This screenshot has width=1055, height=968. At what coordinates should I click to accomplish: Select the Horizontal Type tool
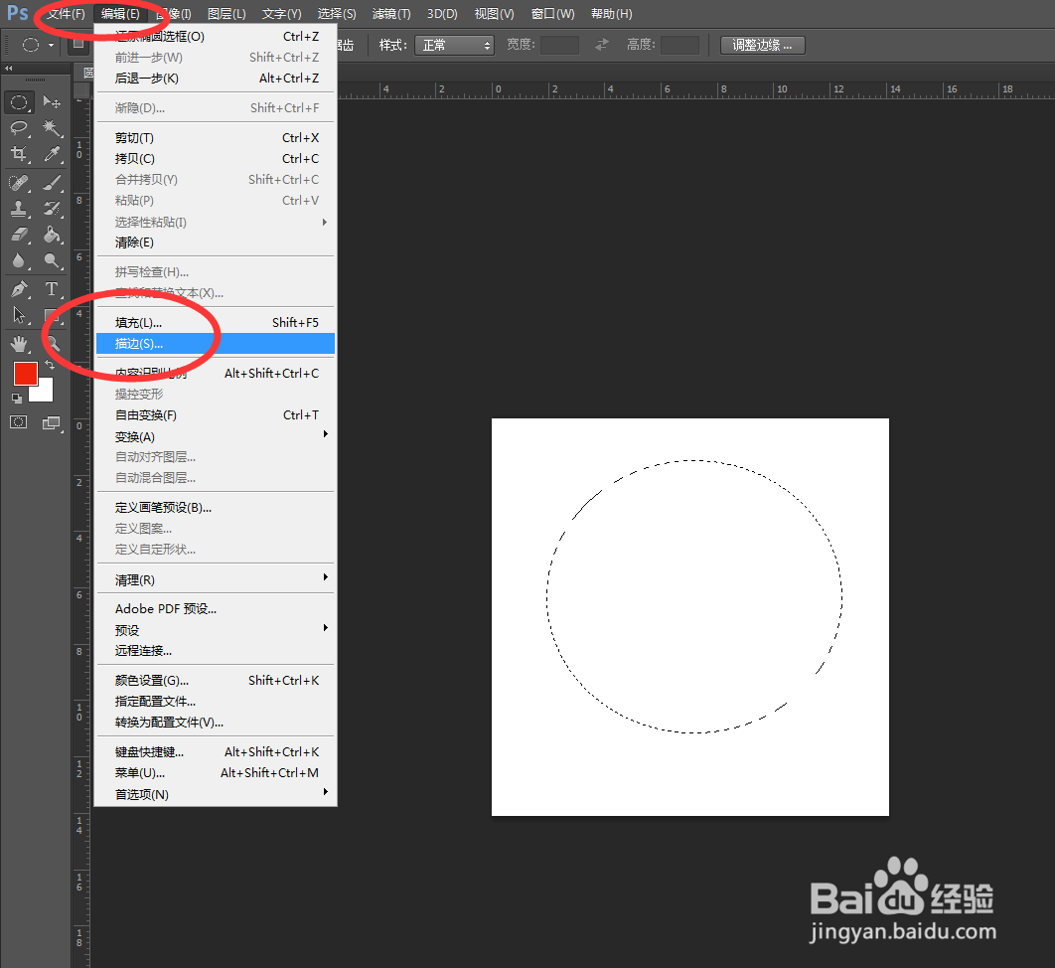[52, 289]
